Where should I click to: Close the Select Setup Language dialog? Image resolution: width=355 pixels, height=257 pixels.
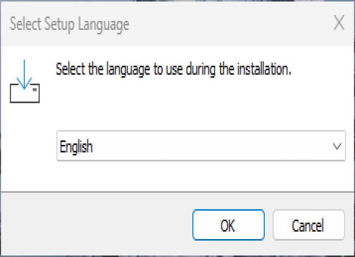[339, 23]
